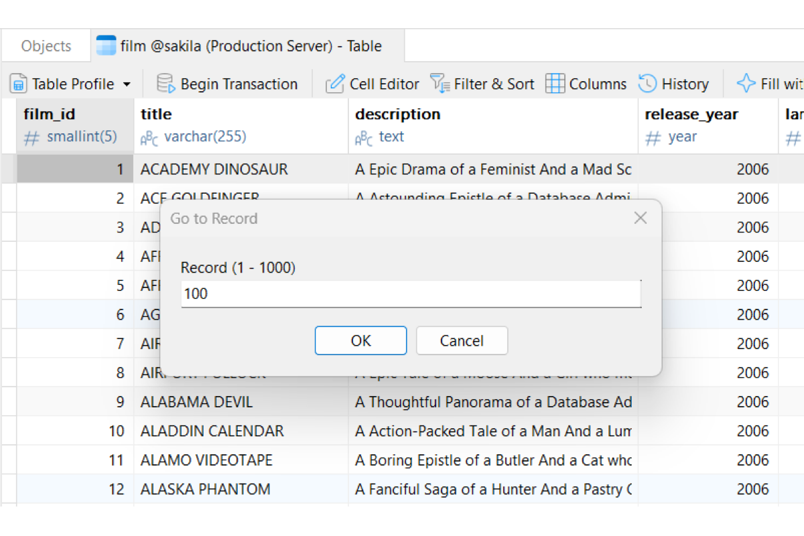Click the film table tab icon

tap(106, 46)
